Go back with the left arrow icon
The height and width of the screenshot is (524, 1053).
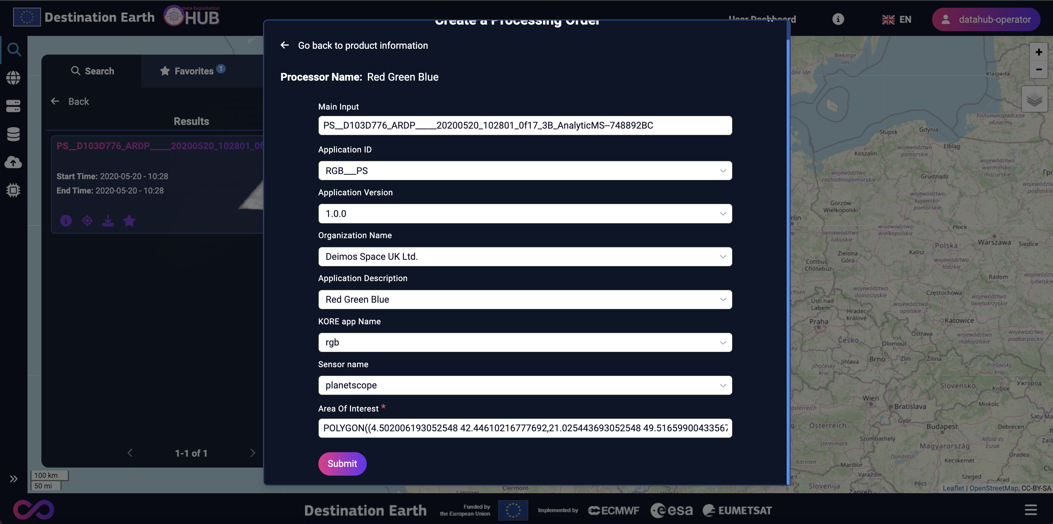[285, 45]
